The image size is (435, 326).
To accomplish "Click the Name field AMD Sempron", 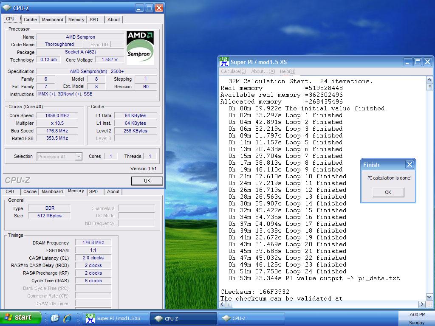I will click(x=80, y=37).
